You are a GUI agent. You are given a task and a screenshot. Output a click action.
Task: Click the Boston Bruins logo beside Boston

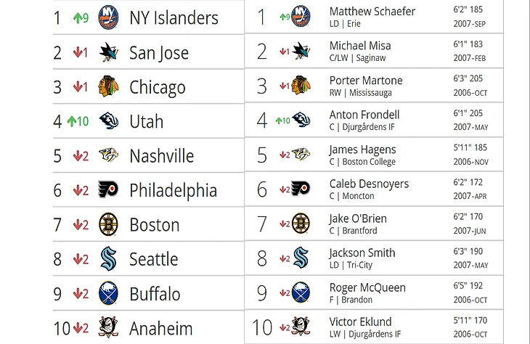(x=107, y=225)
